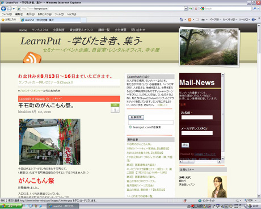Refresh the page using the green arrows icon
The height and width of the screenshot is (209, 261).
[x=191, y=9]
